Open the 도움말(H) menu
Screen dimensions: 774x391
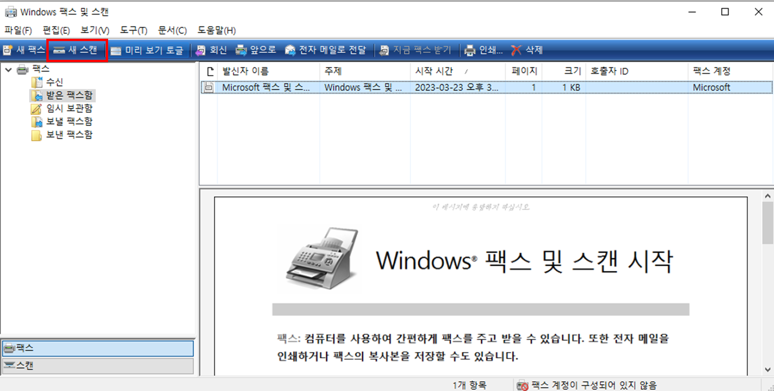click(216, 30)
